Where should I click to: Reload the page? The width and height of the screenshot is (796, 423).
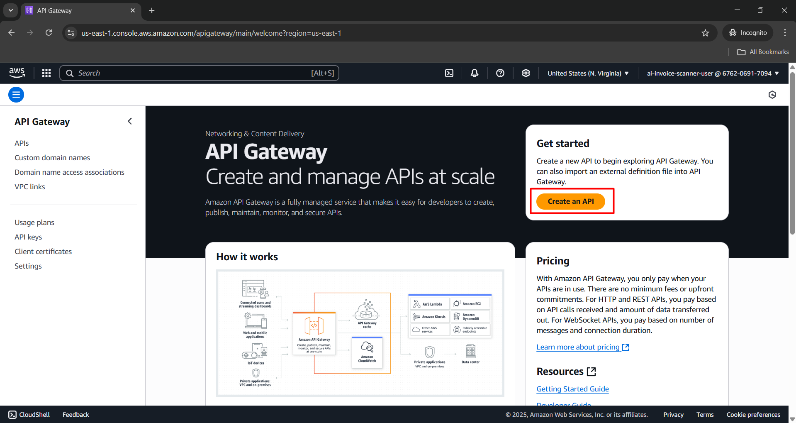[49, 32]
